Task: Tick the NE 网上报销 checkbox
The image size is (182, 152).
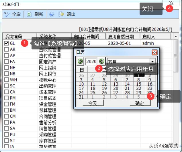Action: [x=7, y=67]
